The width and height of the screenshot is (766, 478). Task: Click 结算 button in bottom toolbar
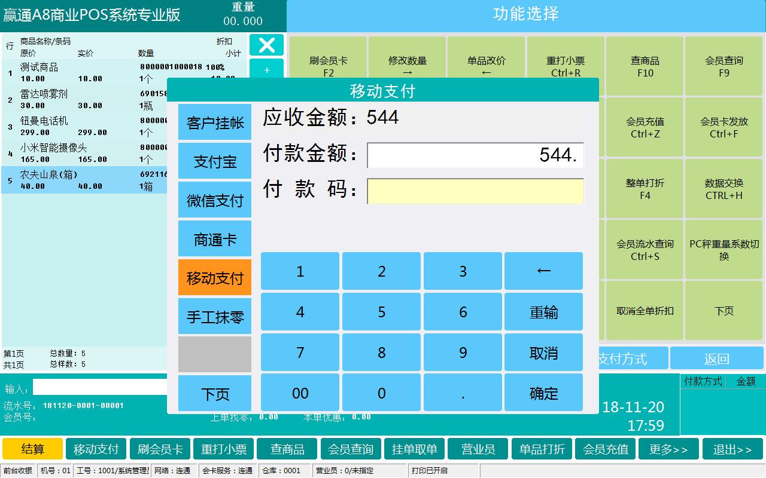point(33,449)
